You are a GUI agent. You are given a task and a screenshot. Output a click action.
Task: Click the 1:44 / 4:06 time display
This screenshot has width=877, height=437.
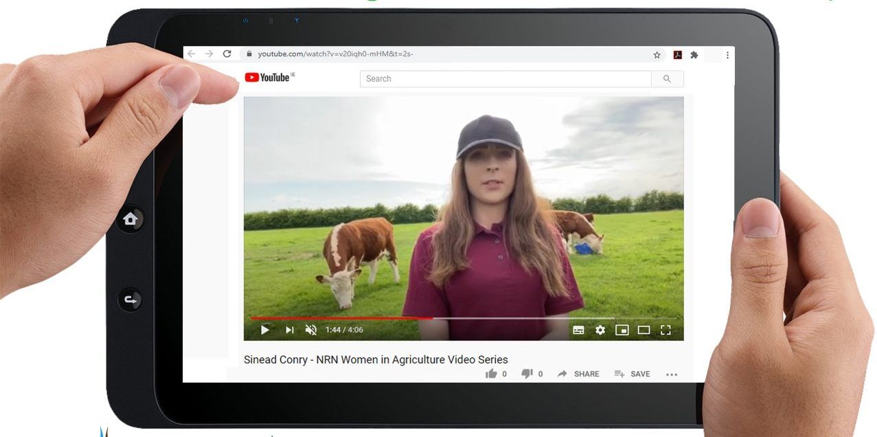click(x=344, y=330)
